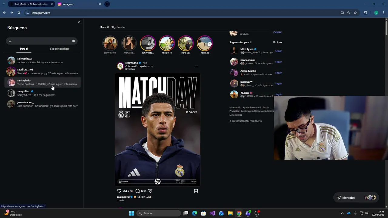This screenshot has height=218, width=388.
Task: Open Chrome tab search dropdown
Action: click(x=4, y=4)
